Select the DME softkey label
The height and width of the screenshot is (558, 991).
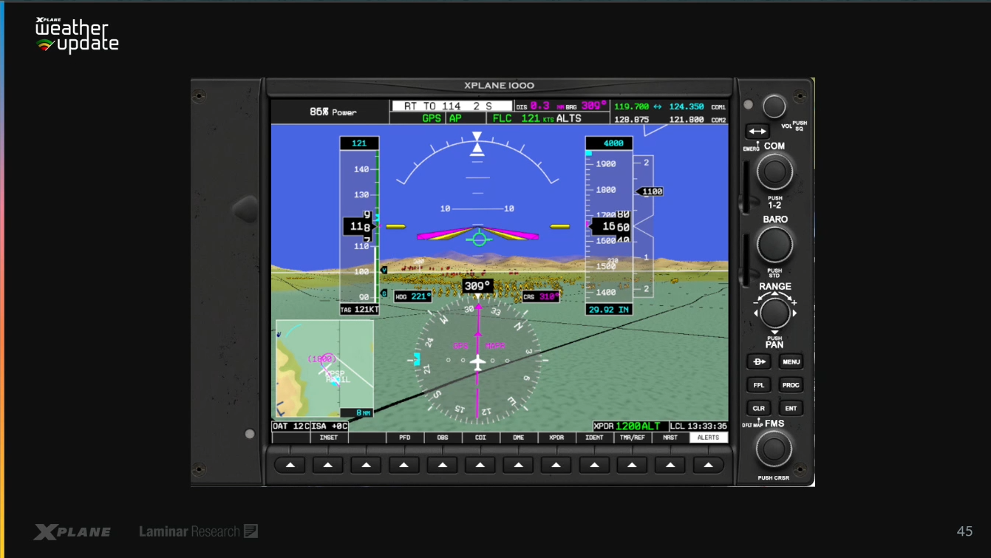click(x=519, y=438)
